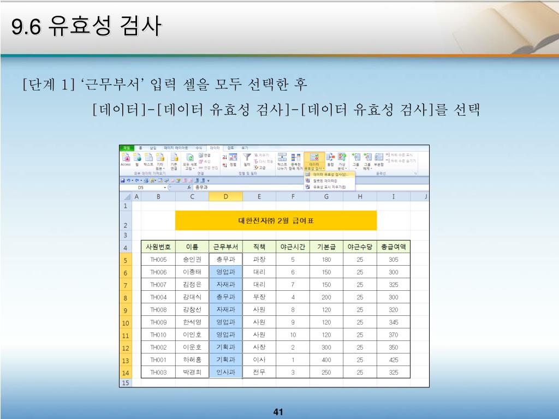
Task: Click the Advanced filter (고급) button
Action: pyautogui.click(x=260, y=167)
